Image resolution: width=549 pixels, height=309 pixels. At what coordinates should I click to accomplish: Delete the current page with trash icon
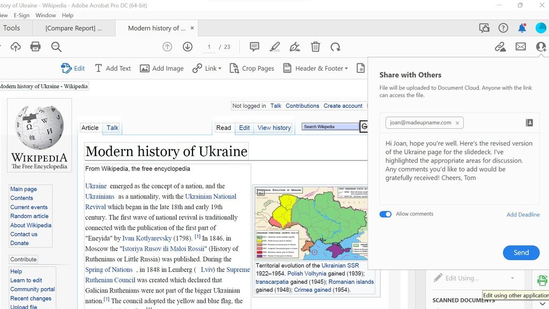[316, 47]
